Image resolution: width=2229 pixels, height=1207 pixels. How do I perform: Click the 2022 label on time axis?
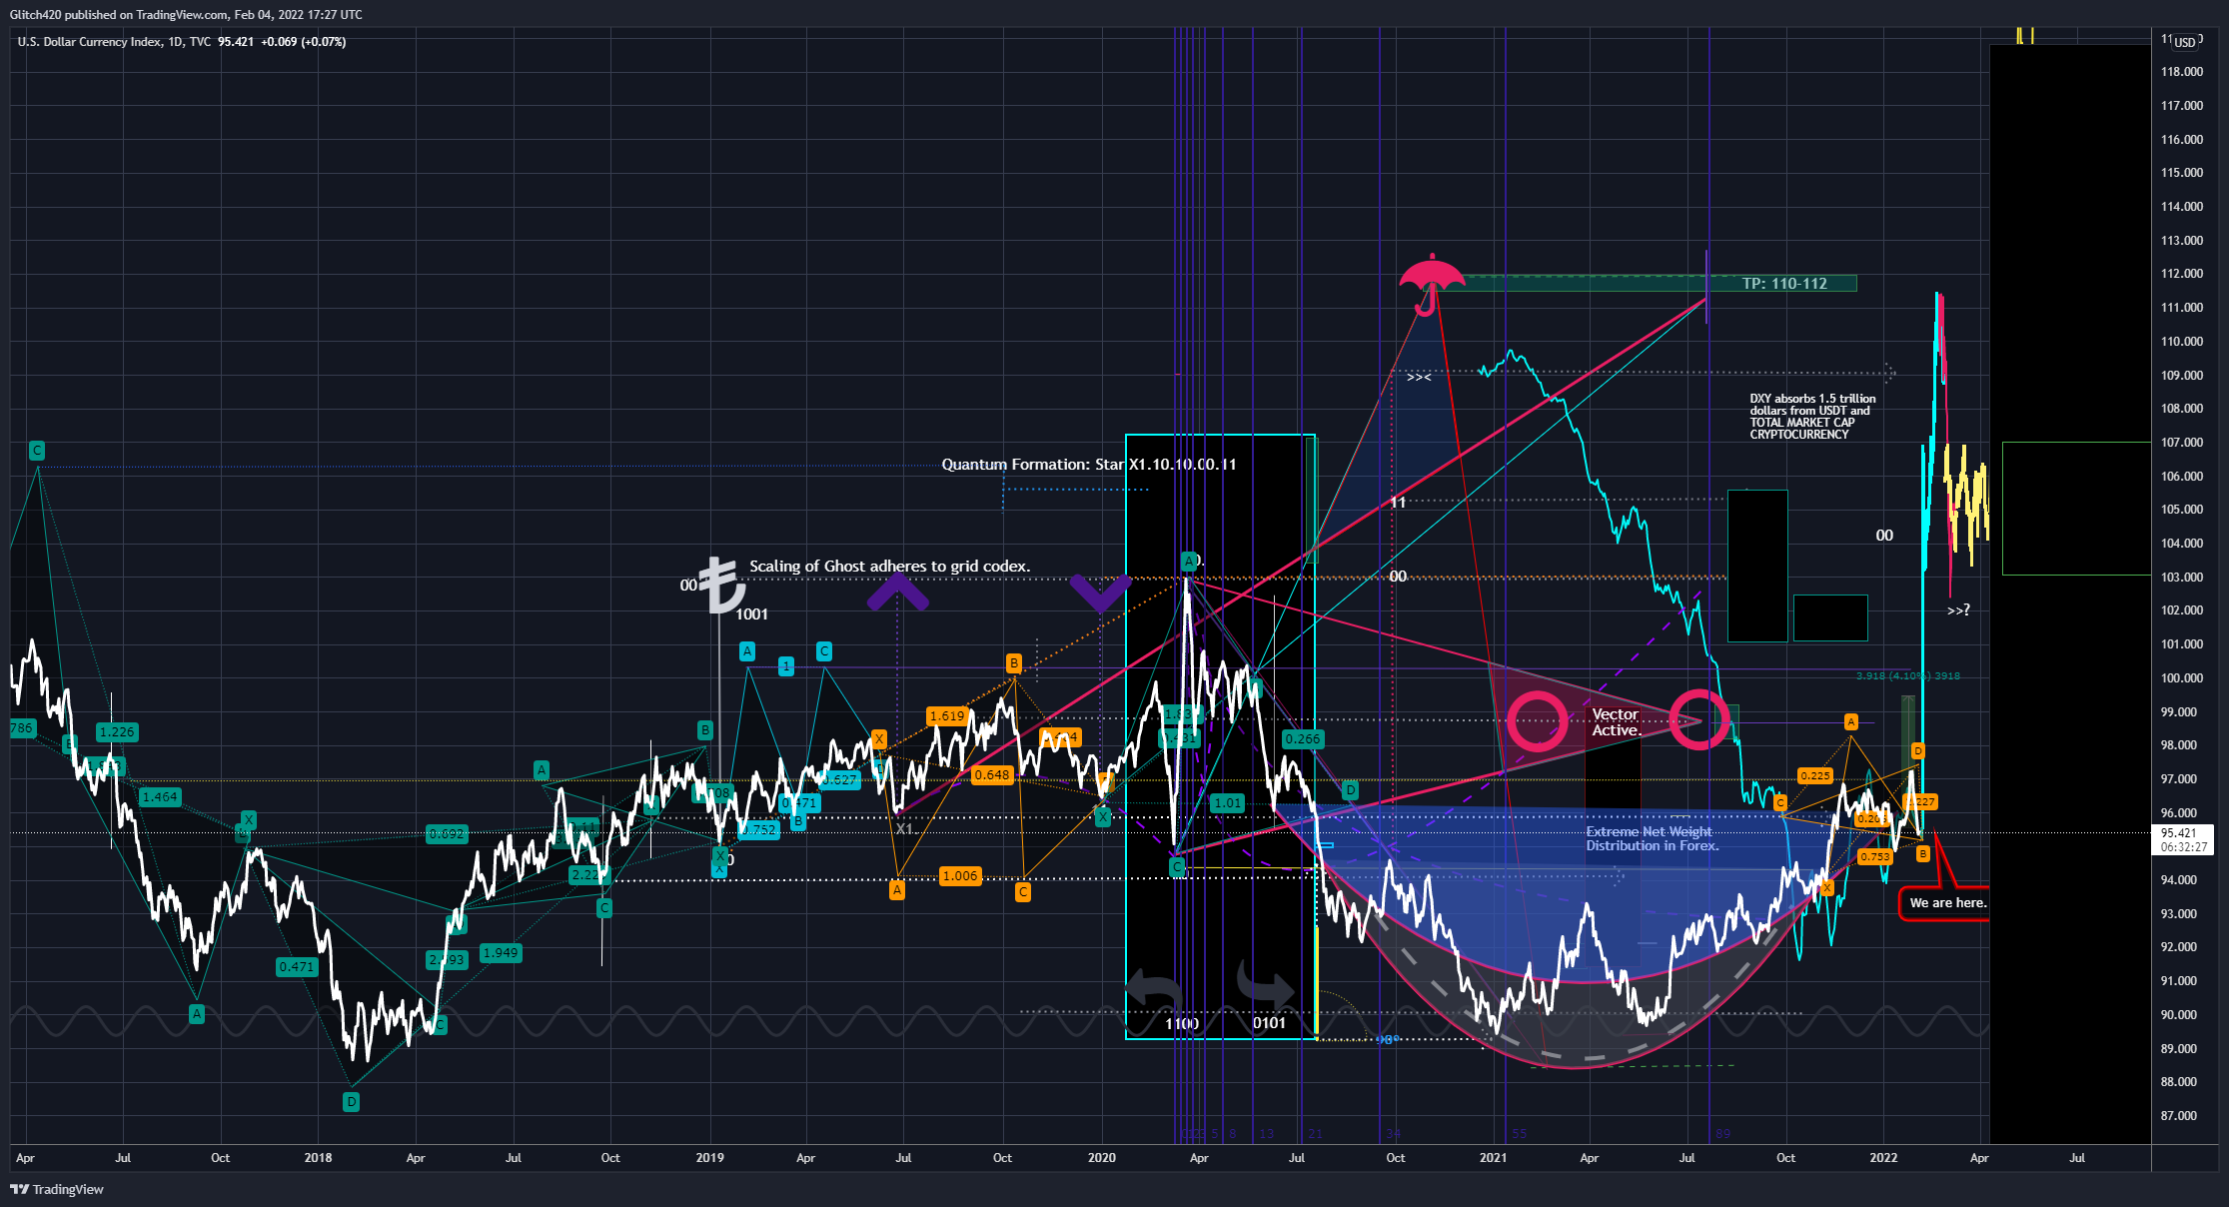[1883, 1158]
